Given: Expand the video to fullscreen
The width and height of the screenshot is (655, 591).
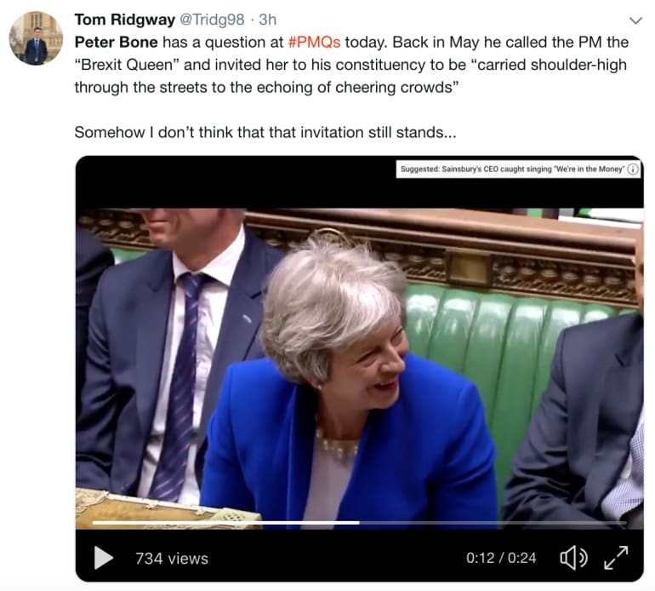Looking at the screenshot, I should (616, 558).
